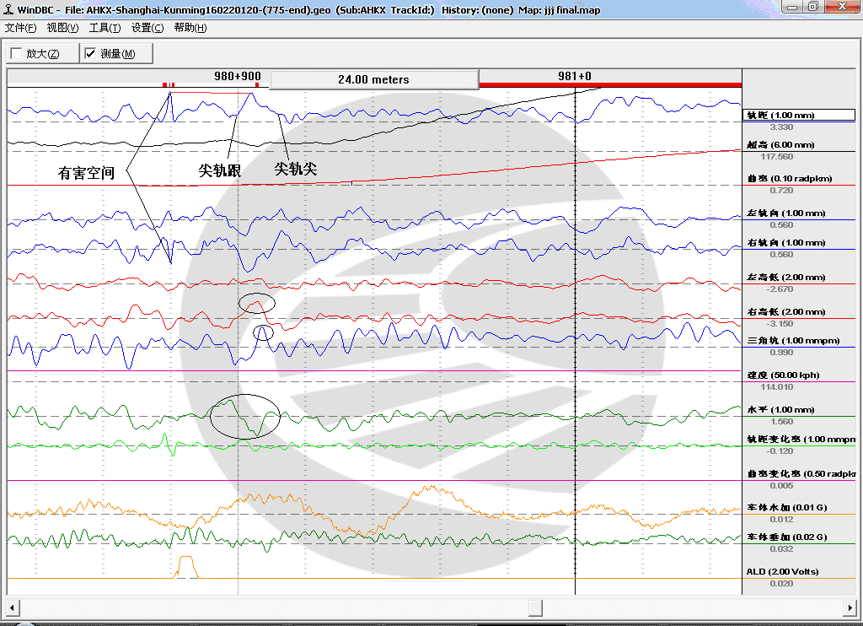Select the 水平 (1.00 mm) channel label
The height and width of the screenshot is (626, 863).
click(x=780, y=409)
